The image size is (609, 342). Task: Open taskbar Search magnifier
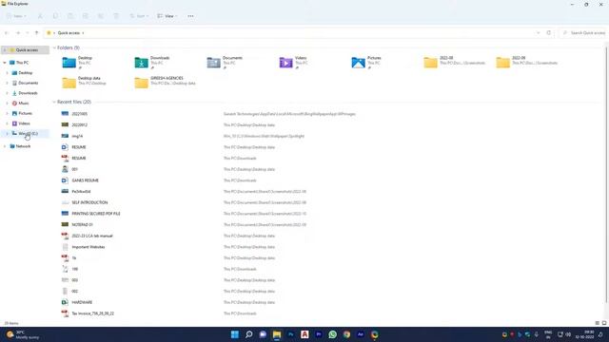[x=249, y=334]
